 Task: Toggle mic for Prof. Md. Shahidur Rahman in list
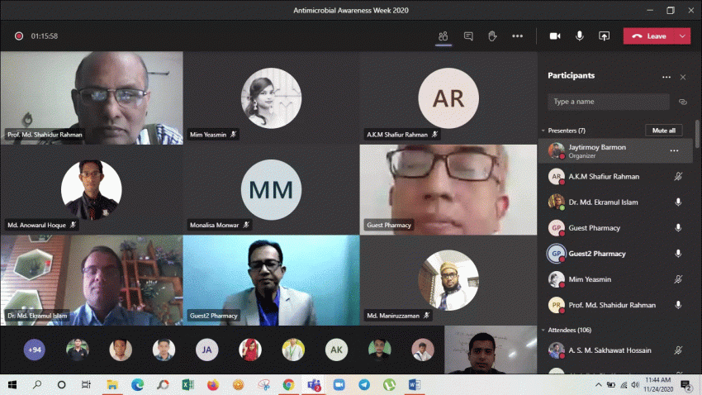(678, 305)
